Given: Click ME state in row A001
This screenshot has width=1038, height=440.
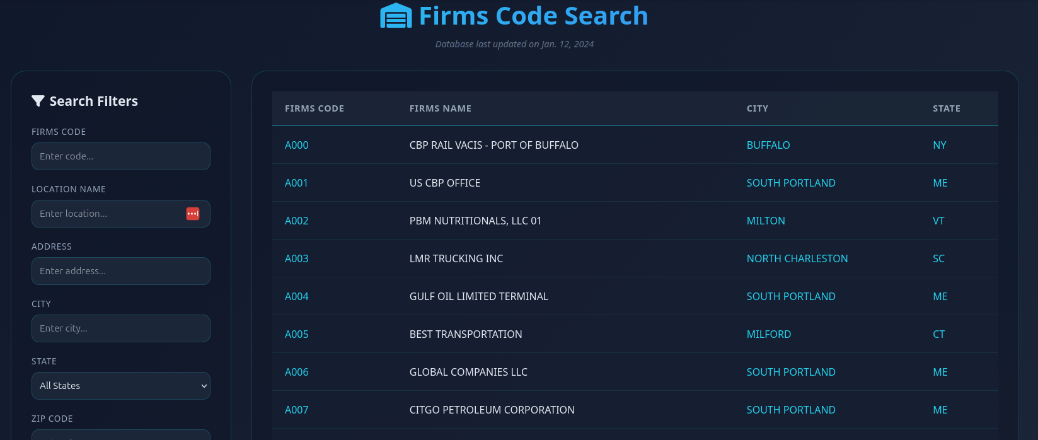Looking at the screenshot, I should pyautogui.click(x=940, y=183).
